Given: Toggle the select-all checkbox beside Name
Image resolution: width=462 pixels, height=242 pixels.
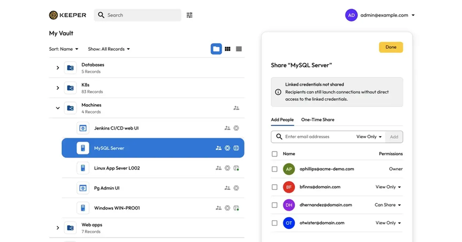Looking at the screenshot, I should (x=275, y=154).
